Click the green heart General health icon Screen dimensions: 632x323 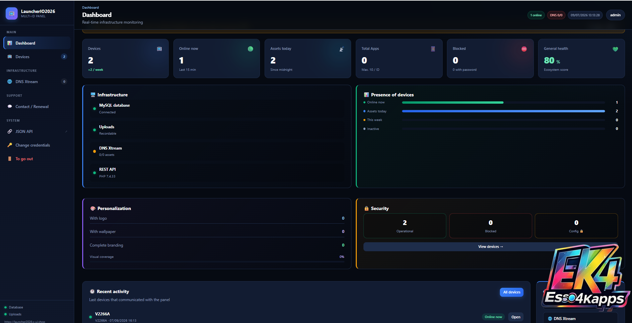[615, 49]
